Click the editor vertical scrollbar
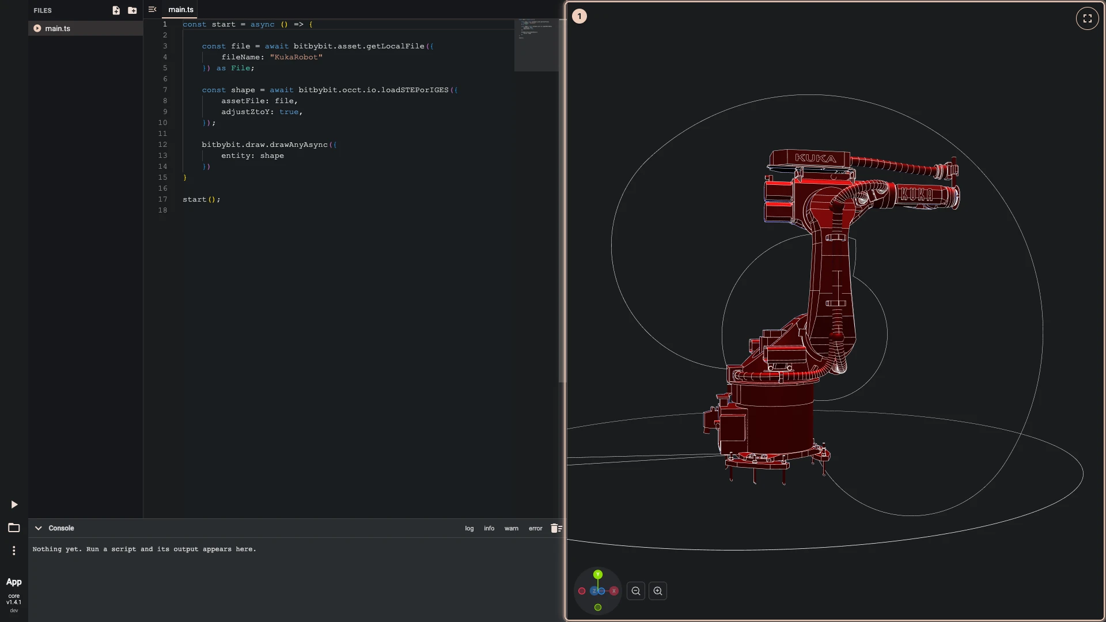This screenshot has width=1106, height=622. (562, 202)
